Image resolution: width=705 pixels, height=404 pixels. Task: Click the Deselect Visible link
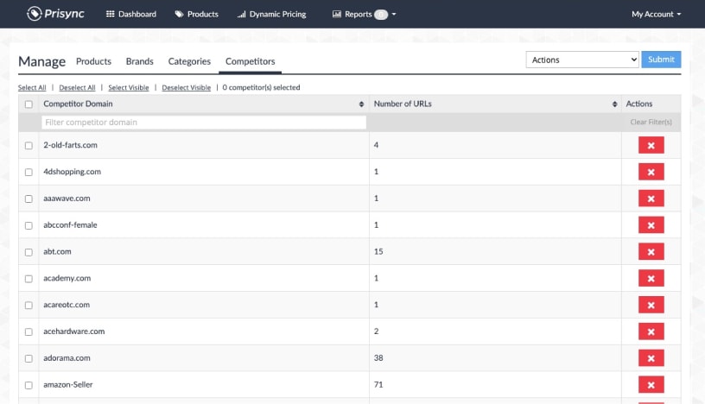186,87
